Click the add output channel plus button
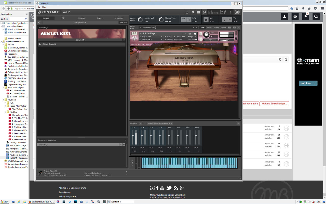The image size is (326, 204). point(140,123)
